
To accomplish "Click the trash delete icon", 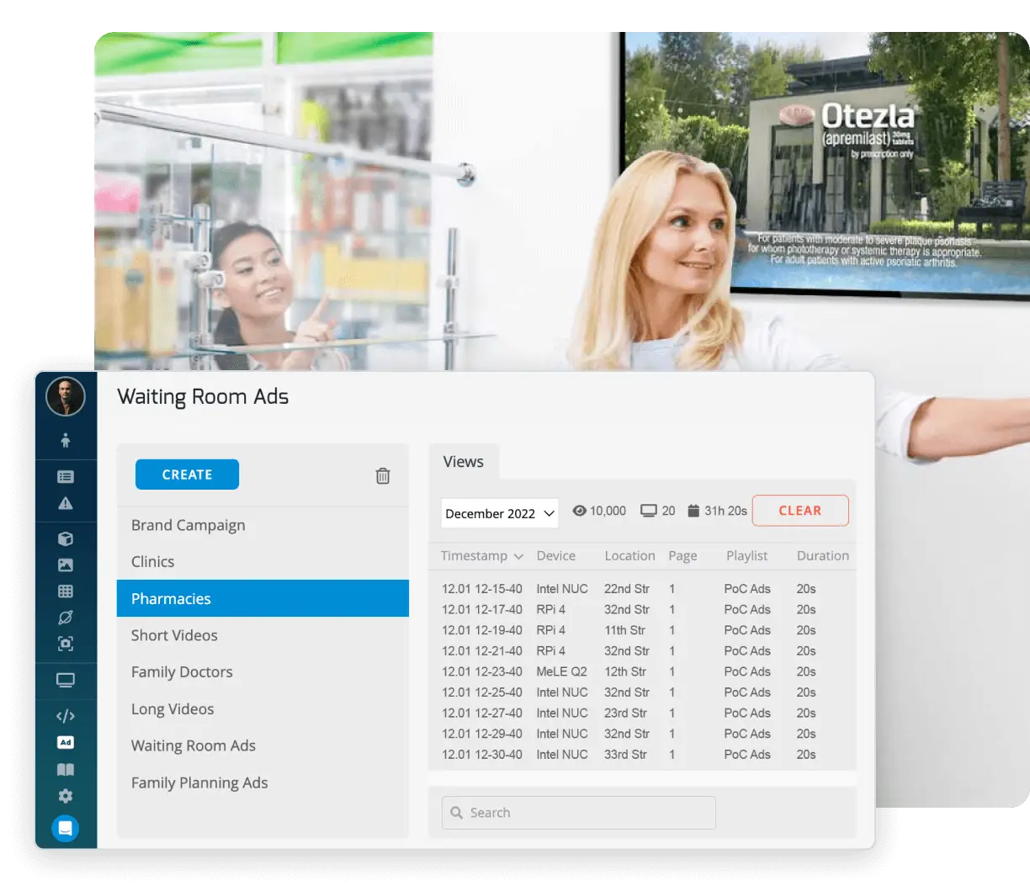I will [x=383, y=476].
